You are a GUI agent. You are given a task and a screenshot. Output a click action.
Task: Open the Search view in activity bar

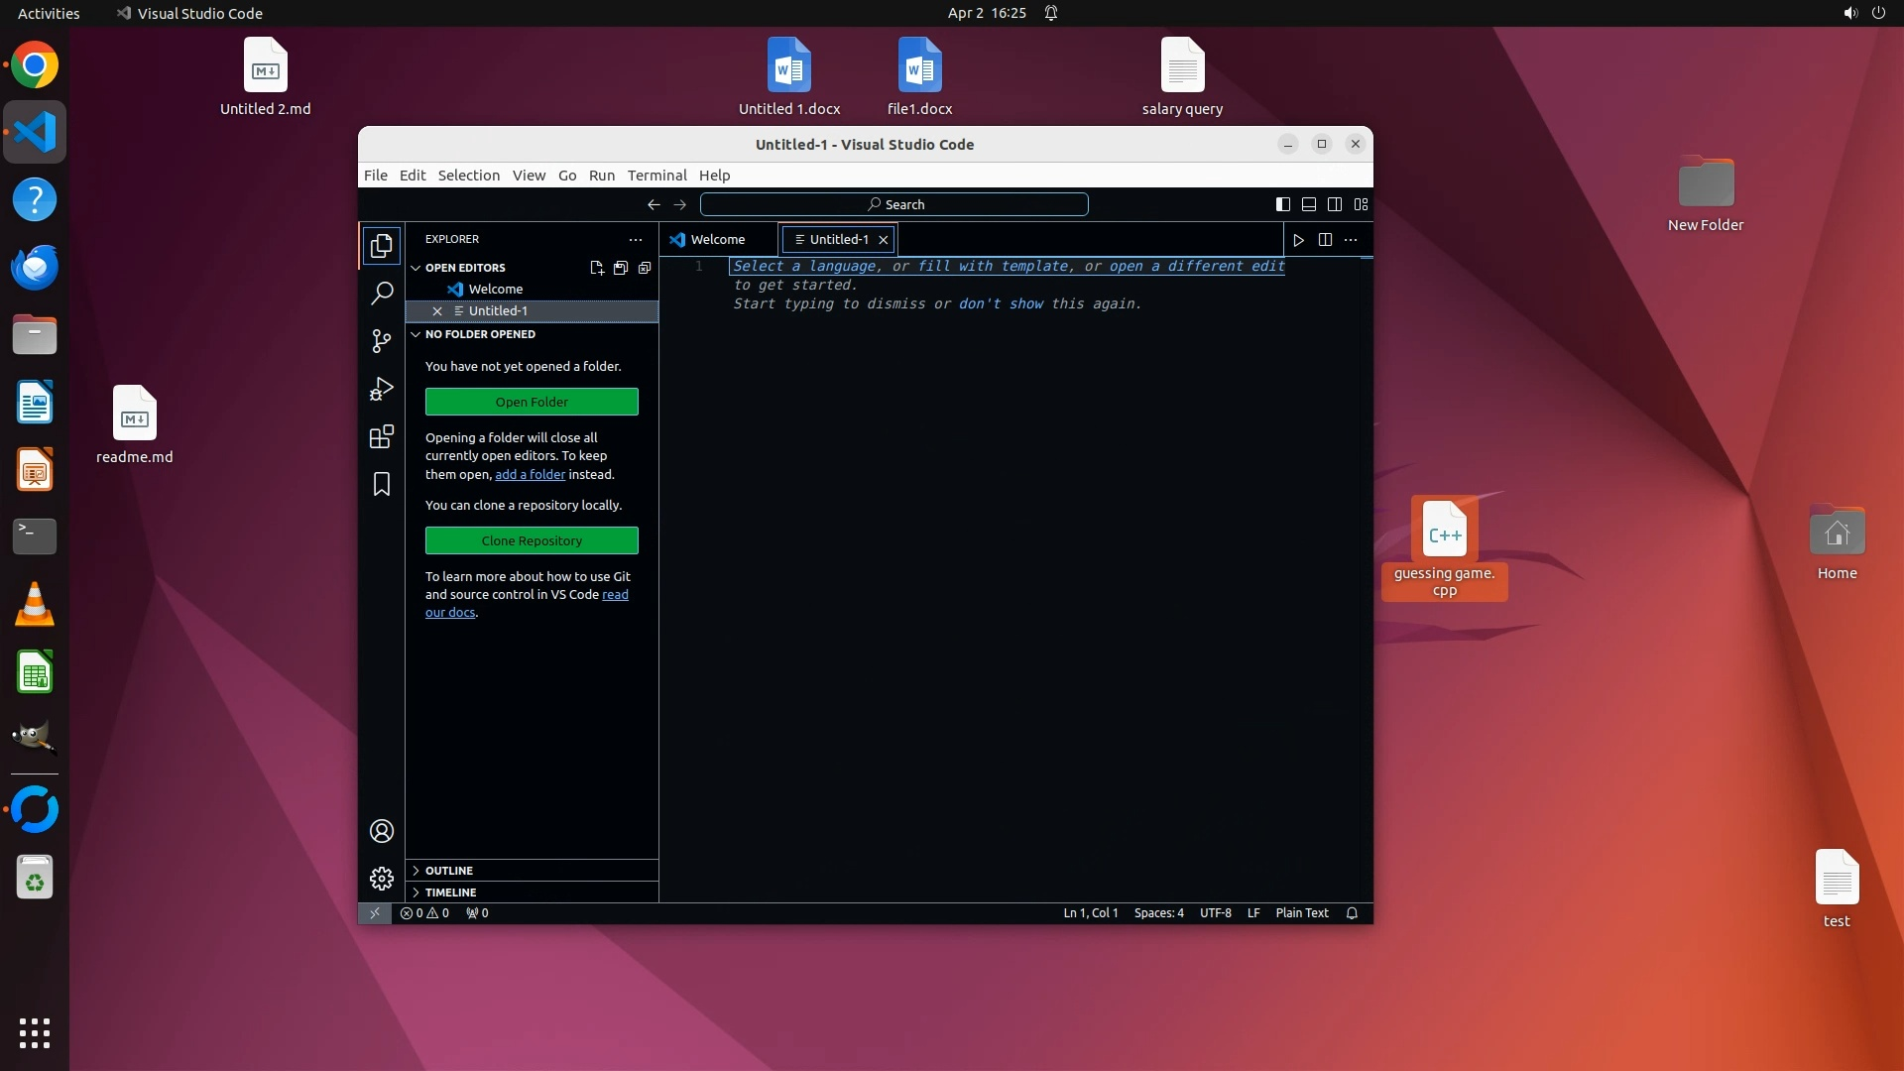(382, 294)
